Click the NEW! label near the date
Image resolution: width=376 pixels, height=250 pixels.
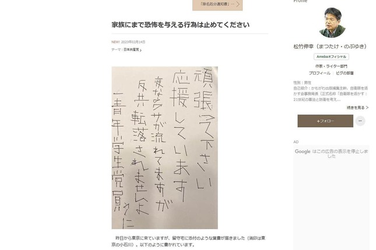(x=115, y=42)
